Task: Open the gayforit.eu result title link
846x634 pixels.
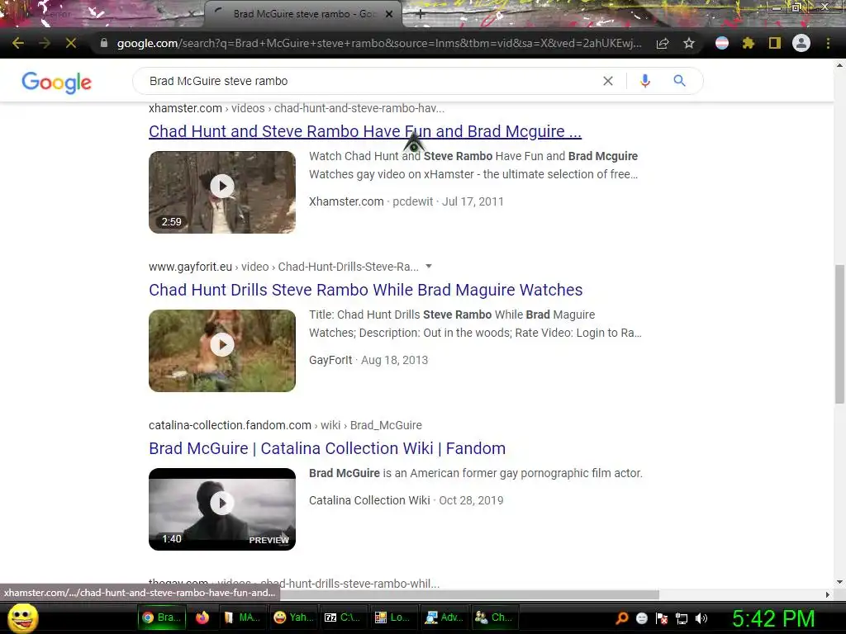Action: [366, 290]
